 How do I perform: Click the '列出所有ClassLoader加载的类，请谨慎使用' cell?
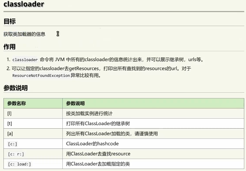tap(153, 134)
